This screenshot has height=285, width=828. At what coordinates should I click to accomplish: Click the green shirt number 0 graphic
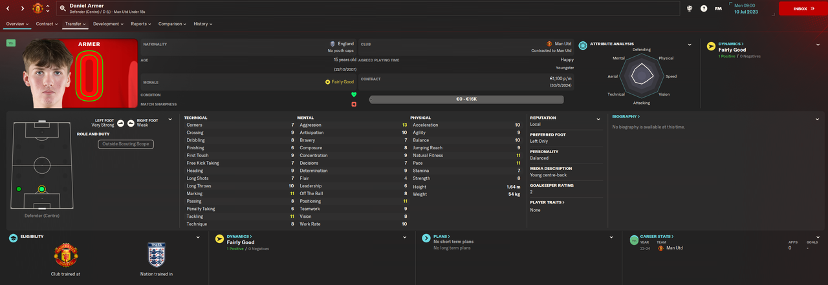pos(89,76)
